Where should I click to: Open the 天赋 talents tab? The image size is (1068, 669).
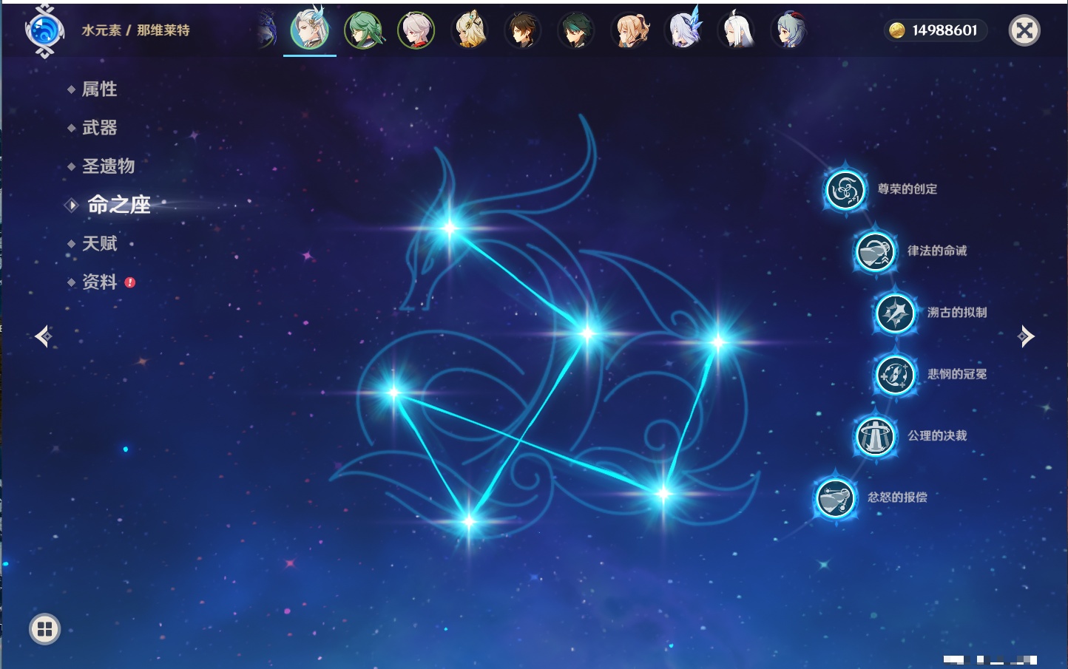click(x=99, y=243)
